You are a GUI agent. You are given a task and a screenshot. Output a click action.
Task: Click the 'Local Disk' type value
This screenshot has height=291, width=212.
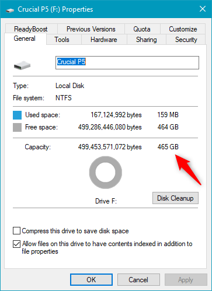tap(70, 86)
